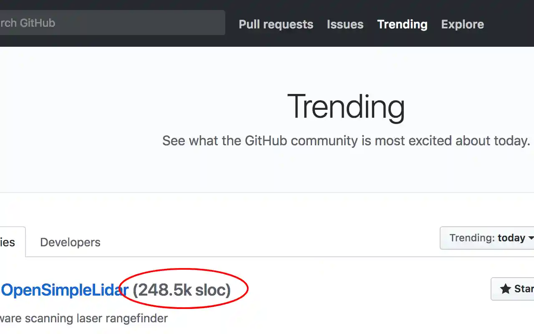This screenshot has width=534, height=334.
Task: Click the "Trending:" label in the range selector
Action: pyautogui.click(x=472, y=238)
